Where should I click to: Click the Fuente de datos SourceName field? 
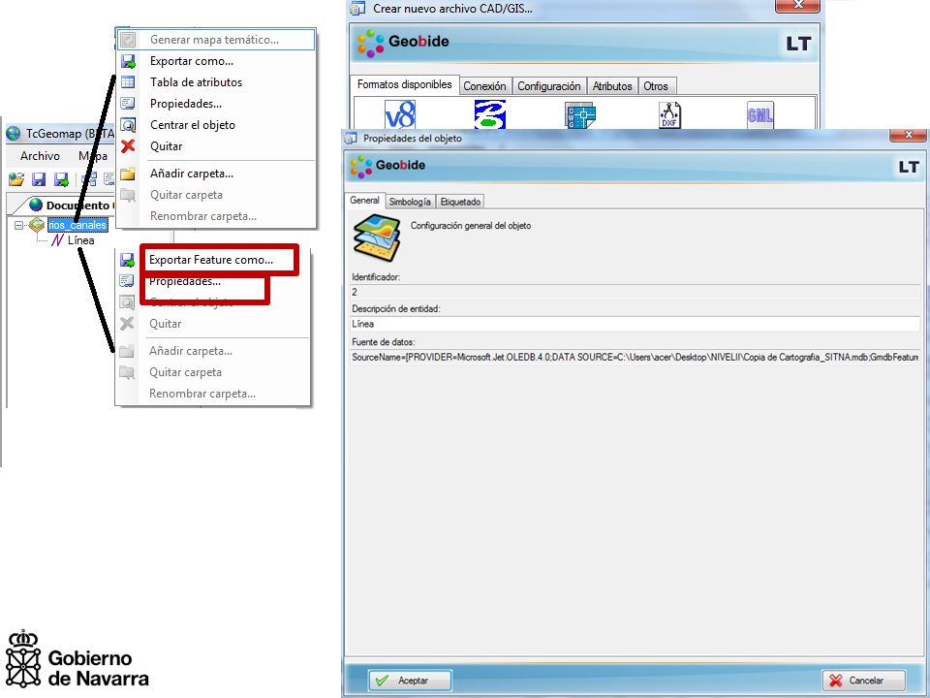coord(635,358)
